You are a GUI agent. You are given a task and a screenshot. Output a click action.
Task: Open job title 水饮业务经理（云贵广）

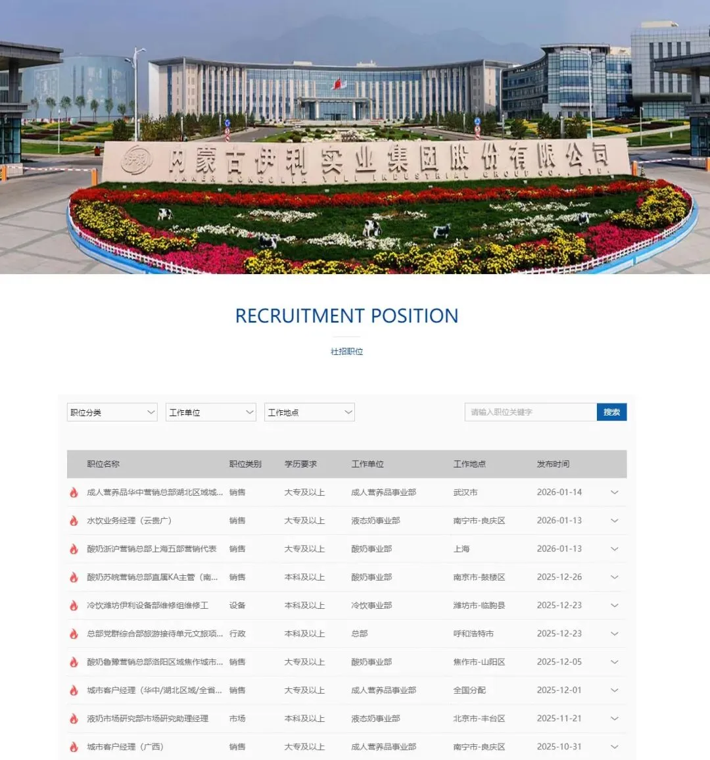(129, 521)
